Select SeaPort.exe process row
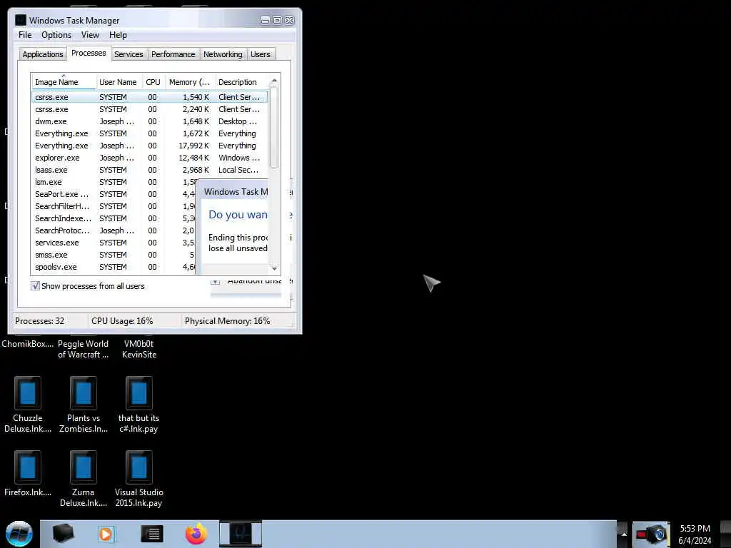 point(114,194)
